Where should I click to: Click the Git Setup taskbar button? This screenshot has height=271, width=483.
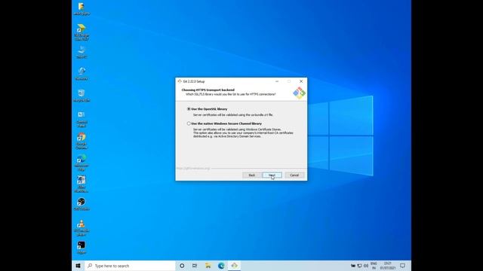coord(235,266)
